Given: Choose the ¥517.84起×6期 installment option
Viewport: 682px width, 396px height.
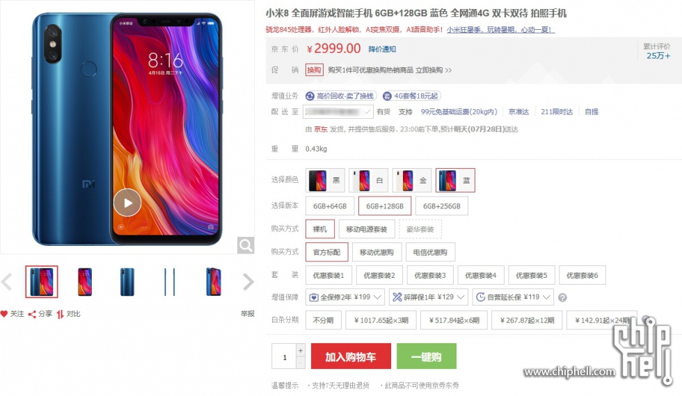Looking at the screenshot, I should [x=454, y=320].
